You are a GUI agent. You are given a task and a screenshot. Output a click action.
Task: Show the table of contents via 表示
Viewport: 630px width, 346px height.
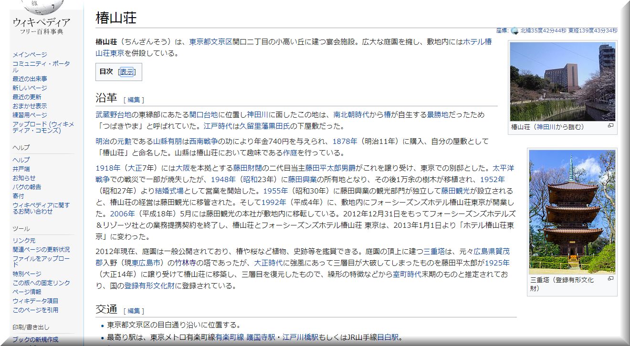tap(126, 71)
